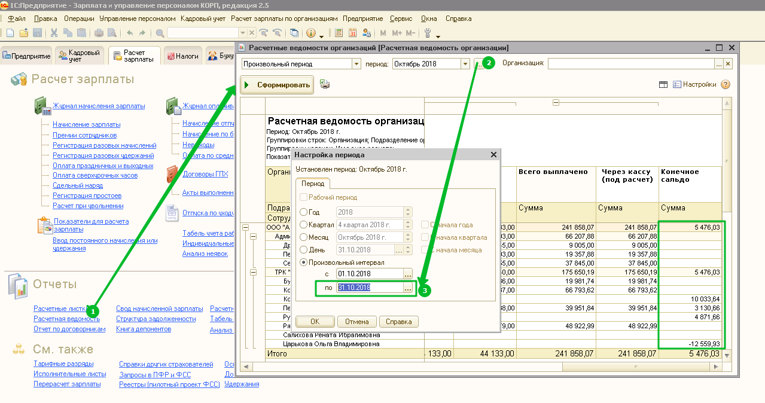765x403 pixels.
Task: Click the Журнал начисления зарплаты book icon
Action: point(42,106)
